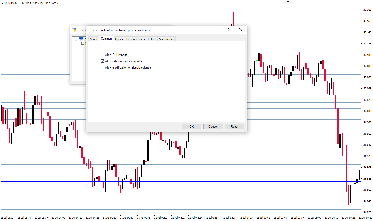Show the About tab

[x=93, y=39]
